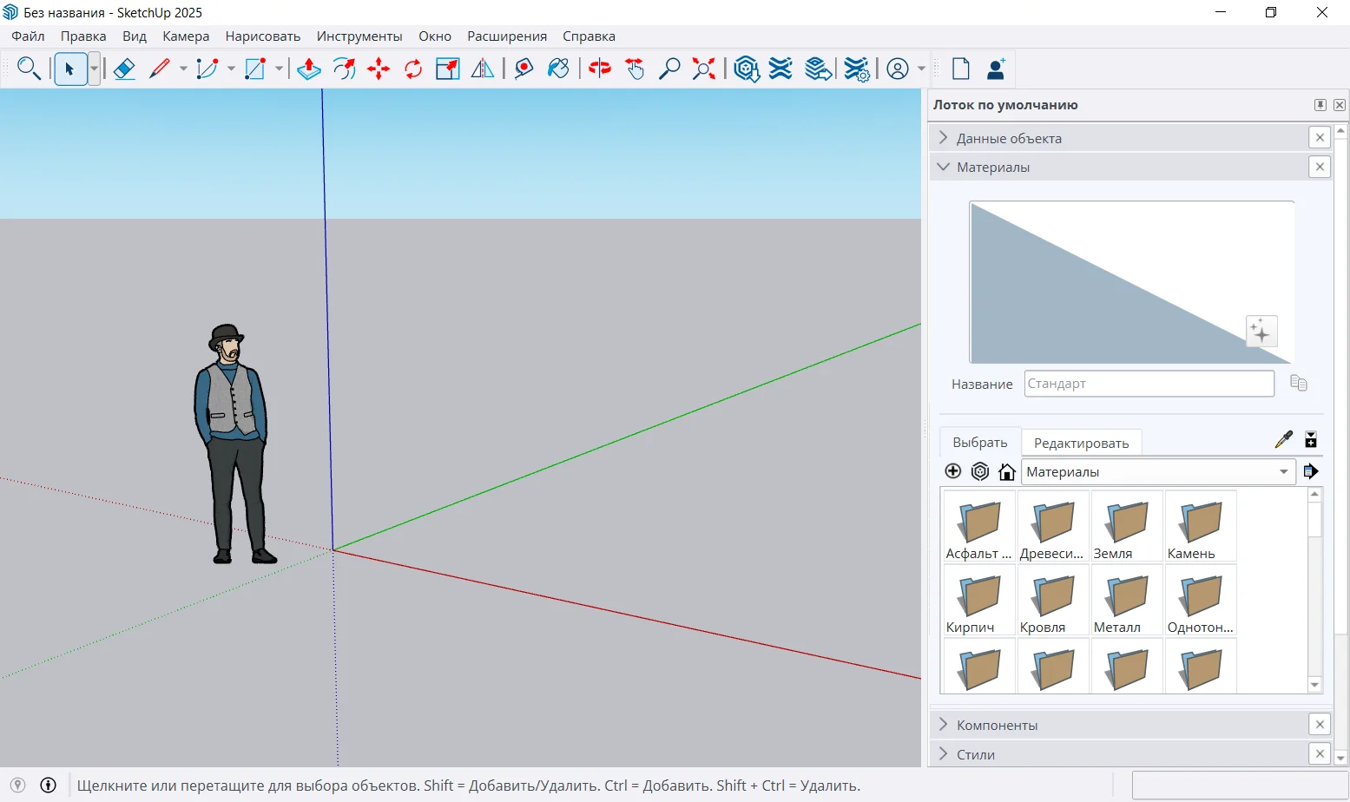Pick the eyedropper sample paint tool

tap(1283, 440)
